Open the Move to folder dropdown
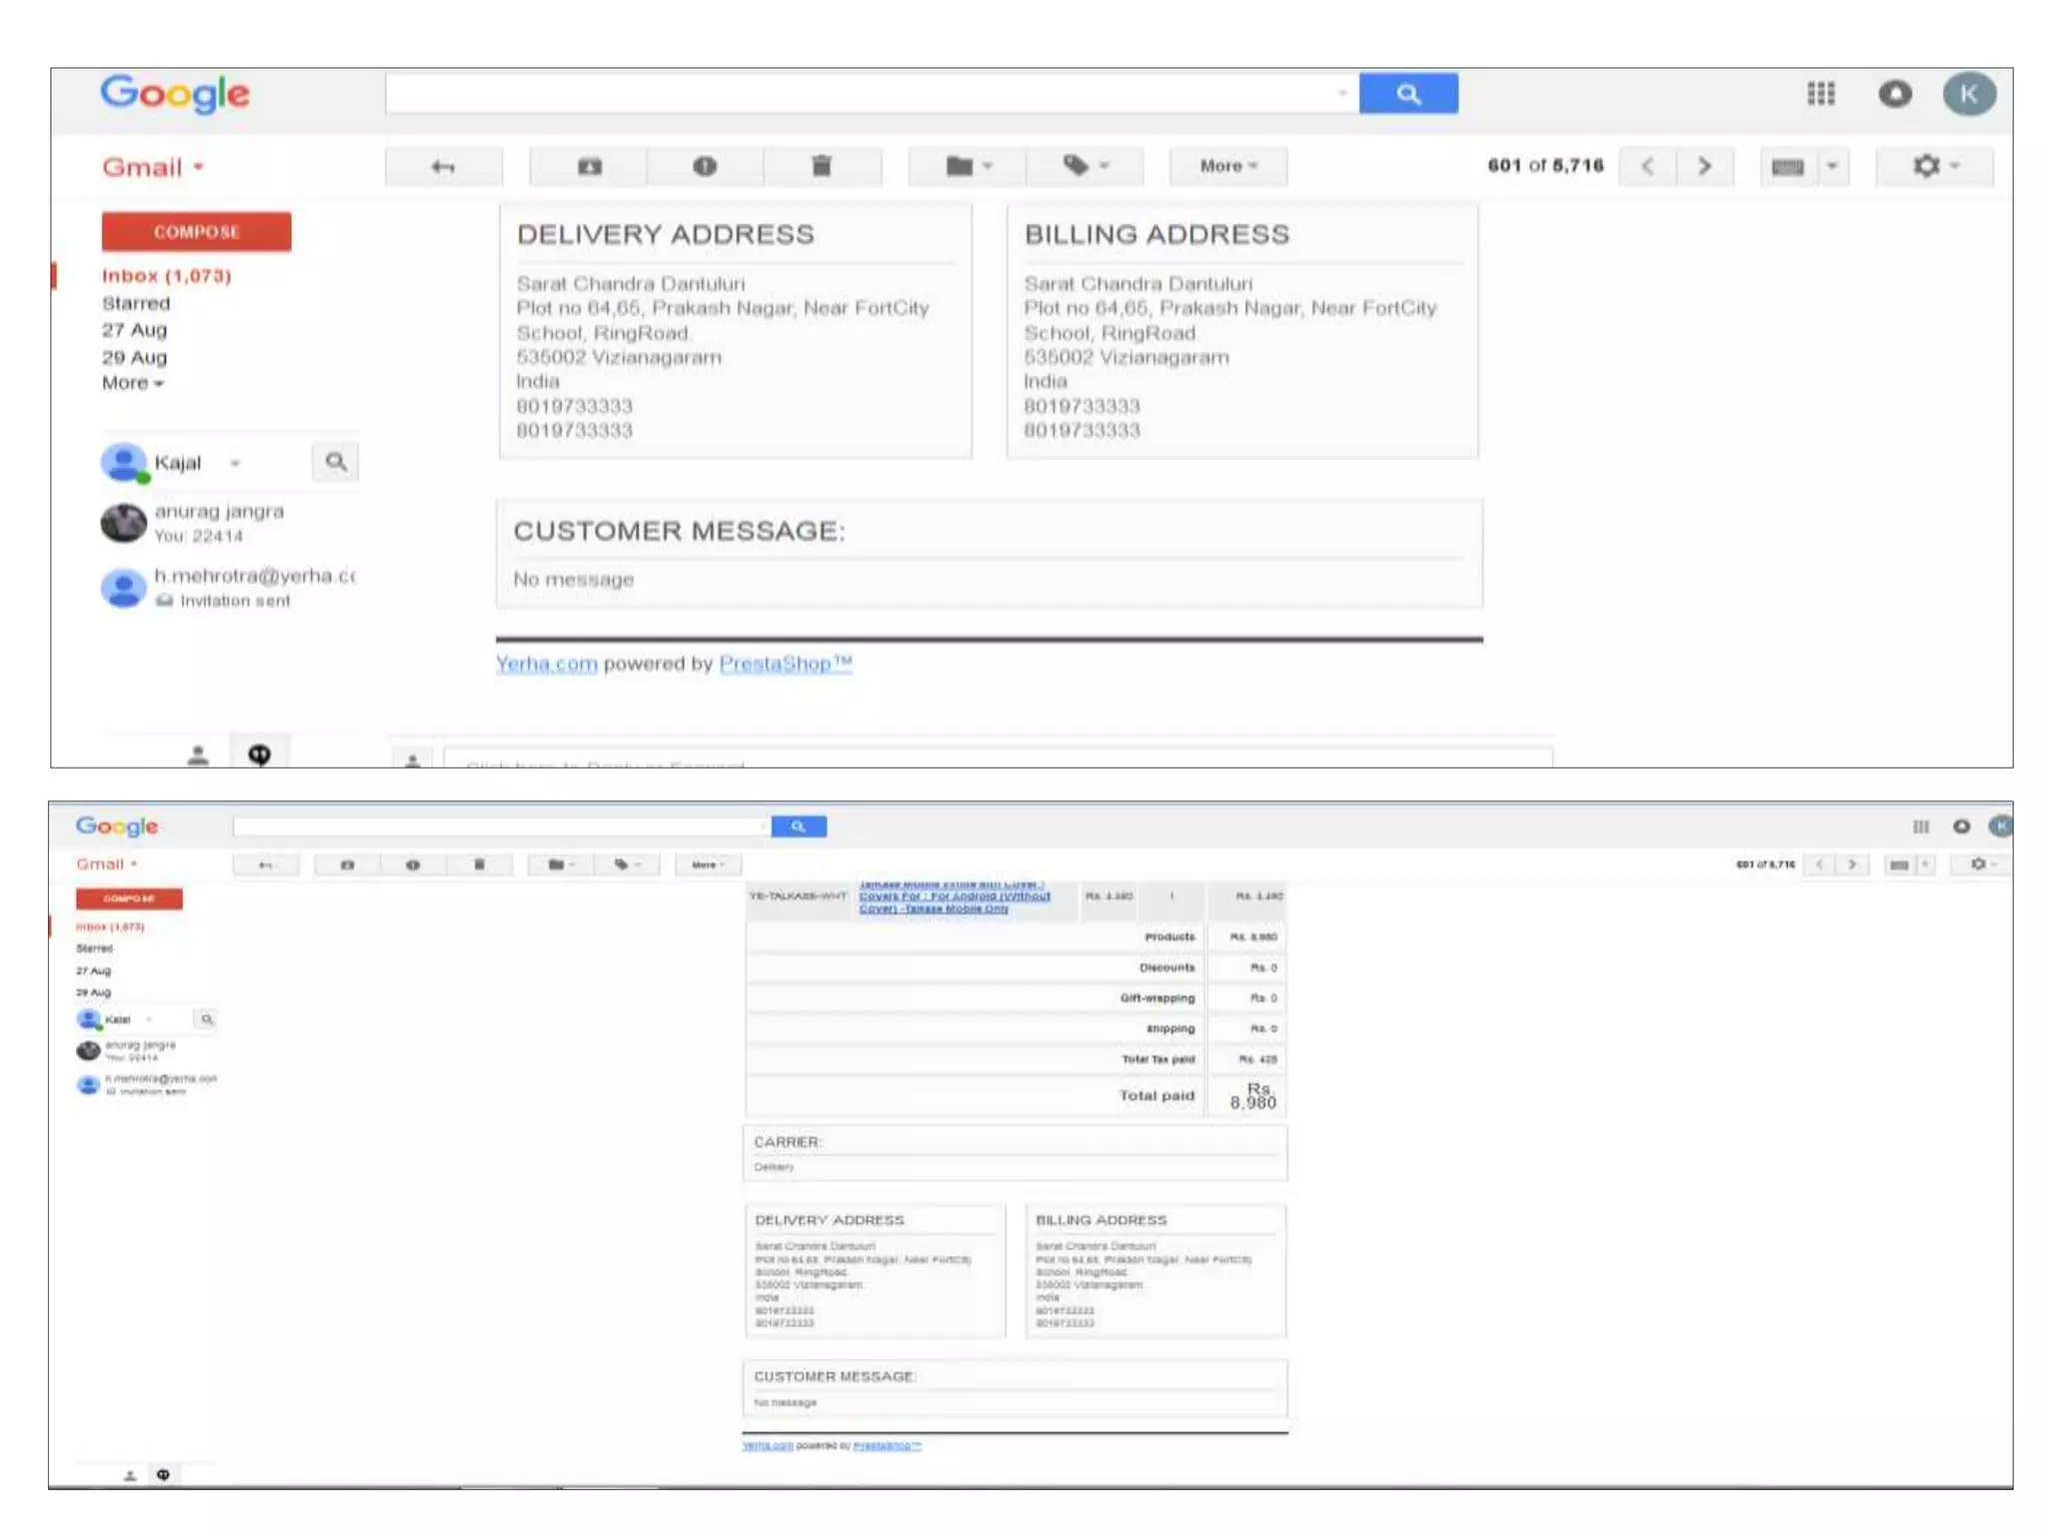The image size is (2047, 1535). point(967,166)
